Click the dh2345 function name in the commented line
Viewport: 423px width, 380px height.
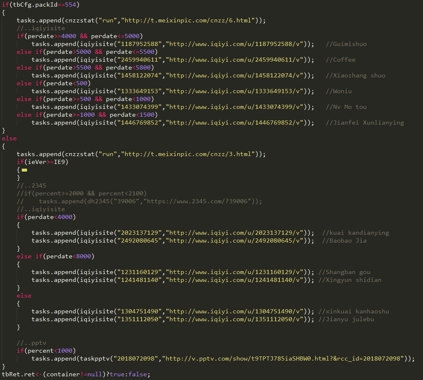98,201
